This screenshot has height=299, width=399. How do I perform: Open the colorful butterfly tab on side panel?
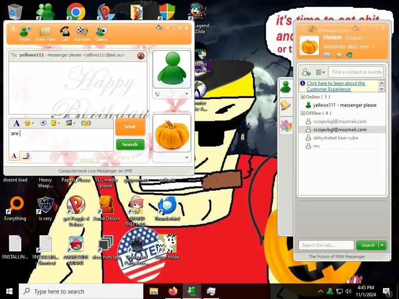click(x=286, y=126)
